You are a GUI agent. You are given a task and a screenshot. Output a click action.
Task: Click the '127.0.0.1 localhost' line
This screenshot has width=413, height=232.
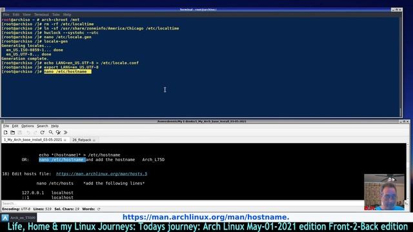point(47,193)
